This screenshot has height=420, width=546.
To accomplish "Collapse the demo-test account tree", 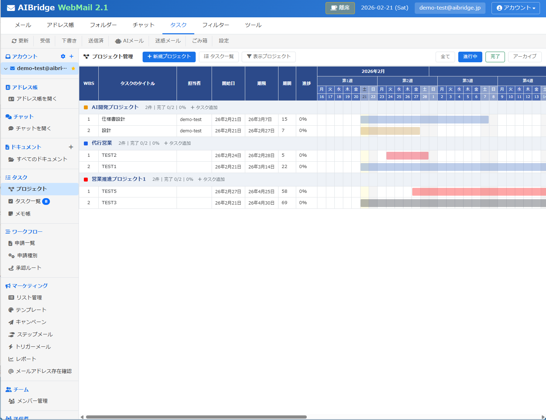I will [6, 68].
